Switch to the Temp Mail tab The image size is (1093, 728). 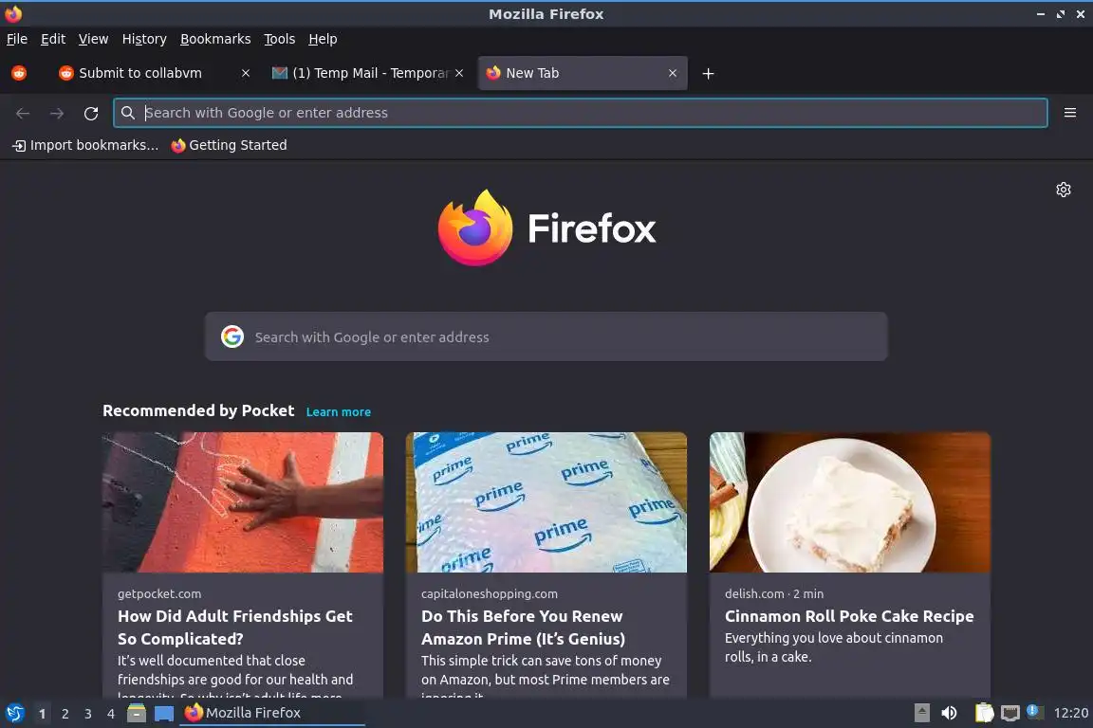369,73
